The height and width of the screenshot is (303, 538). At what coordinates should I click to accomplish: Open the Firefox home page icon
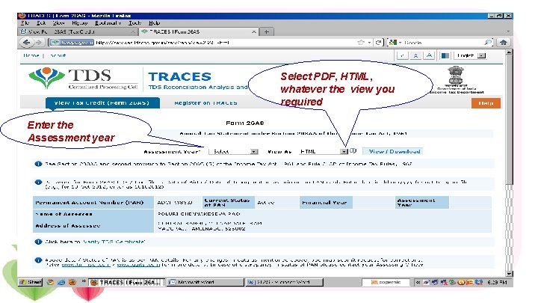(504, 42)
